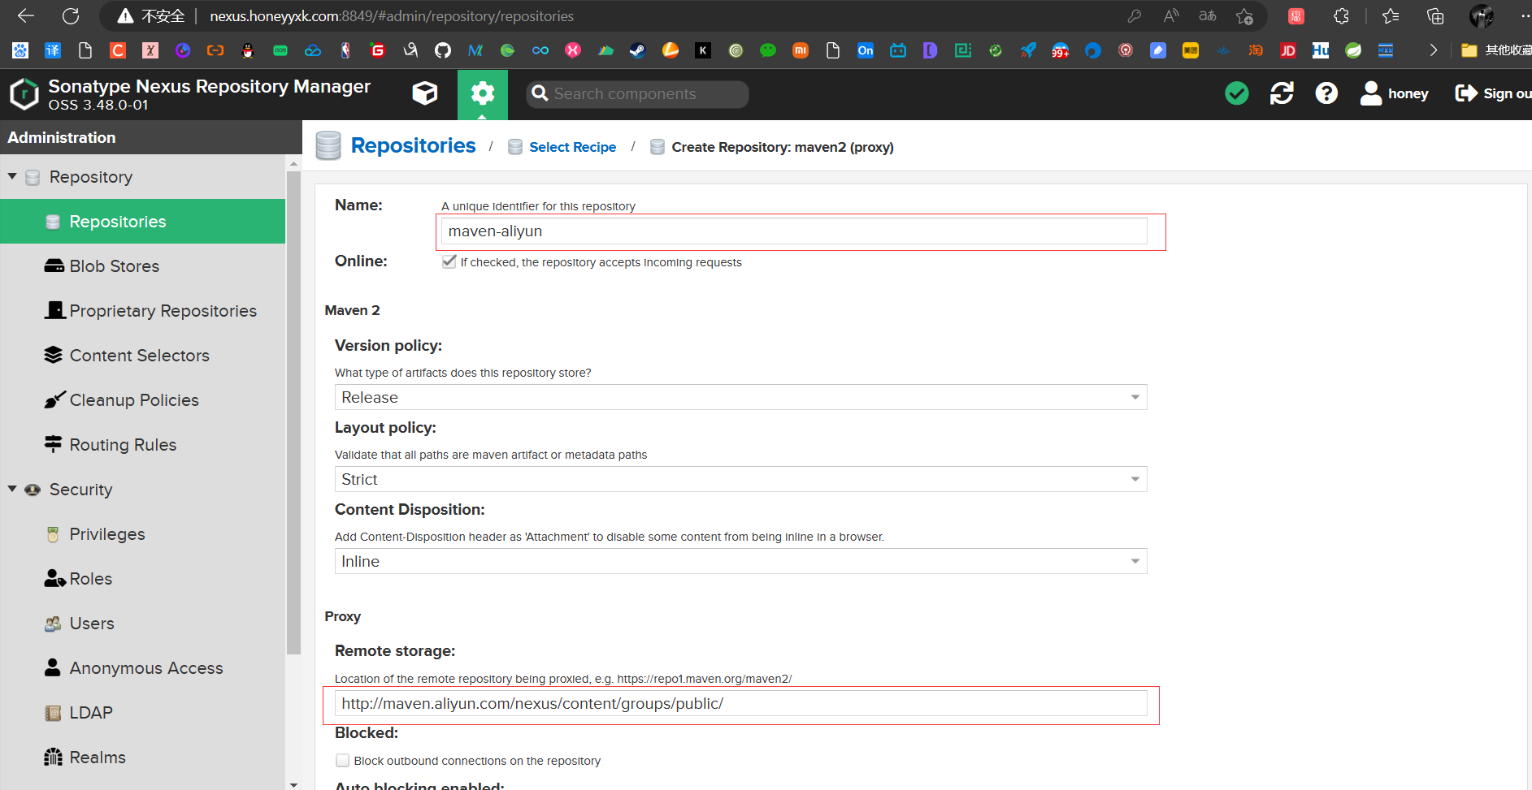Collapse the Security tree section
The height and width of the screenshot is (790, 1532).
click(12, 489)
